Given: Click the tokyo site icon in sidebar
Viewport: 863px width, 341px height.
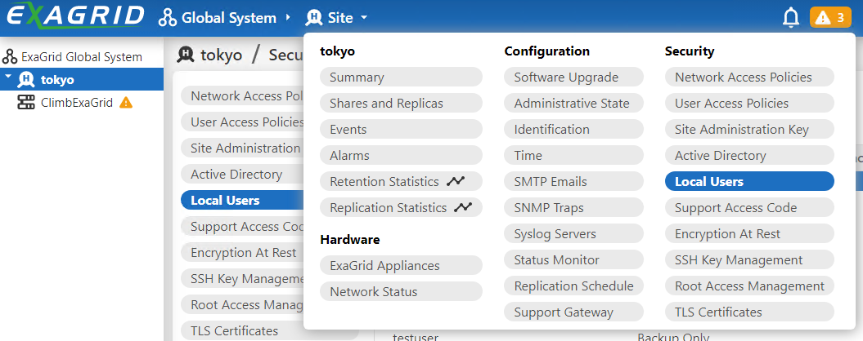Looking at the screenshot, I should coord(26,80).
